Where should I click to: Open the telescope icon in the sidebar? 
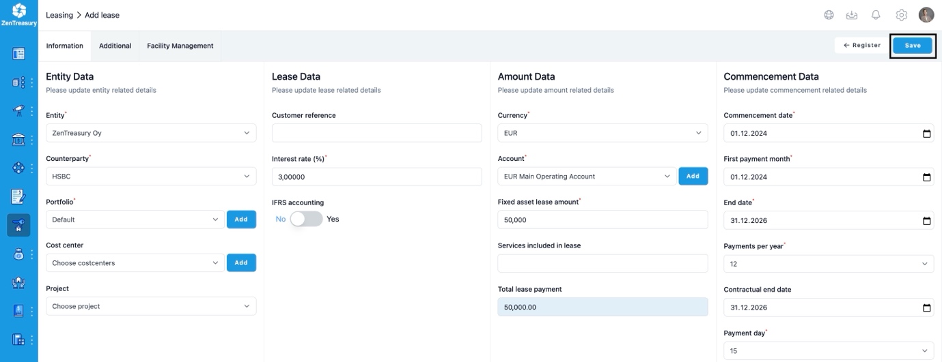tap(19, 110)
